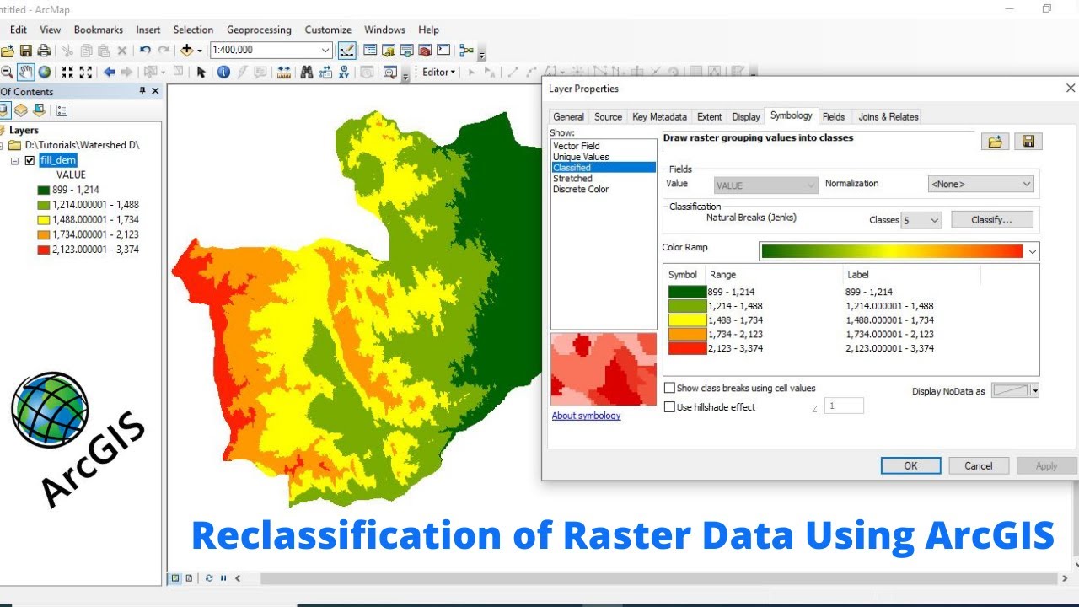The width and height of the screenshot is (1079, 607).
Task: Open the Go To XY tool
Action: pos(344,73)
